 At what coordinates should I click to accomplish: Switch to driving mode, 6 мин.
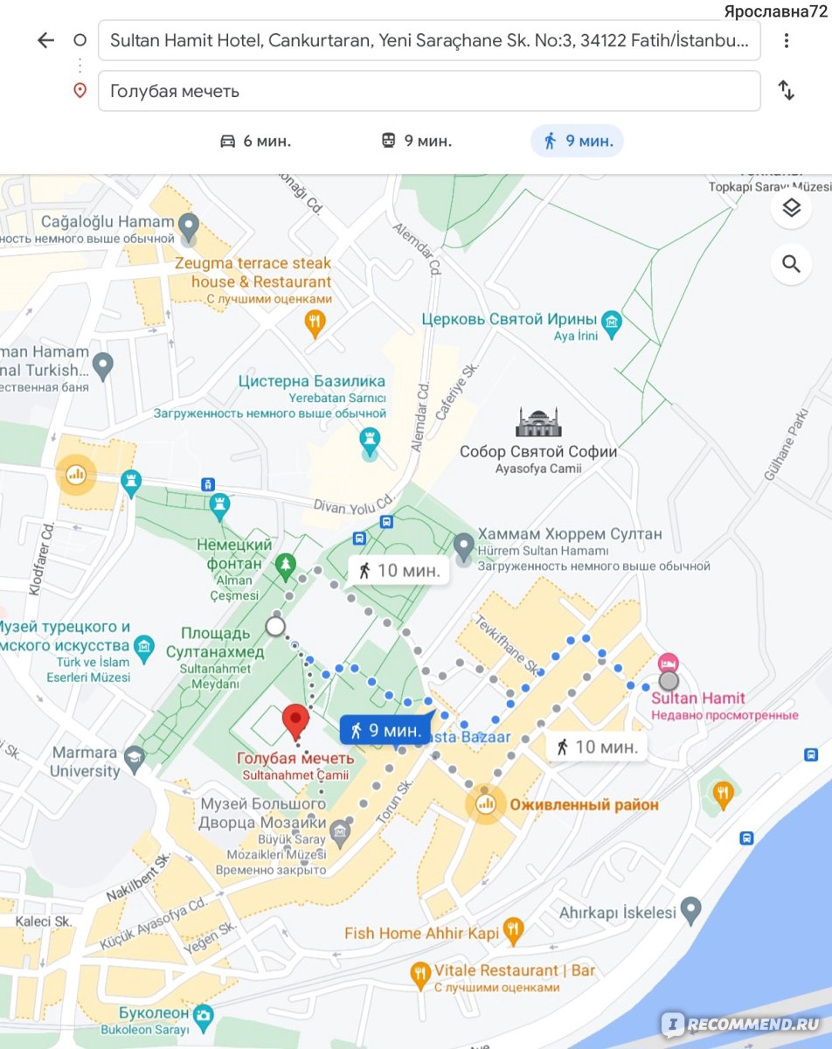(x=255, y=141)
